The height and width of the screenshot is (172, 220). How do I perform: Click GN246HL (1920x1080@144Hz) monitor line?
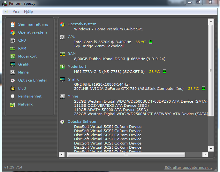click(102, 84)
